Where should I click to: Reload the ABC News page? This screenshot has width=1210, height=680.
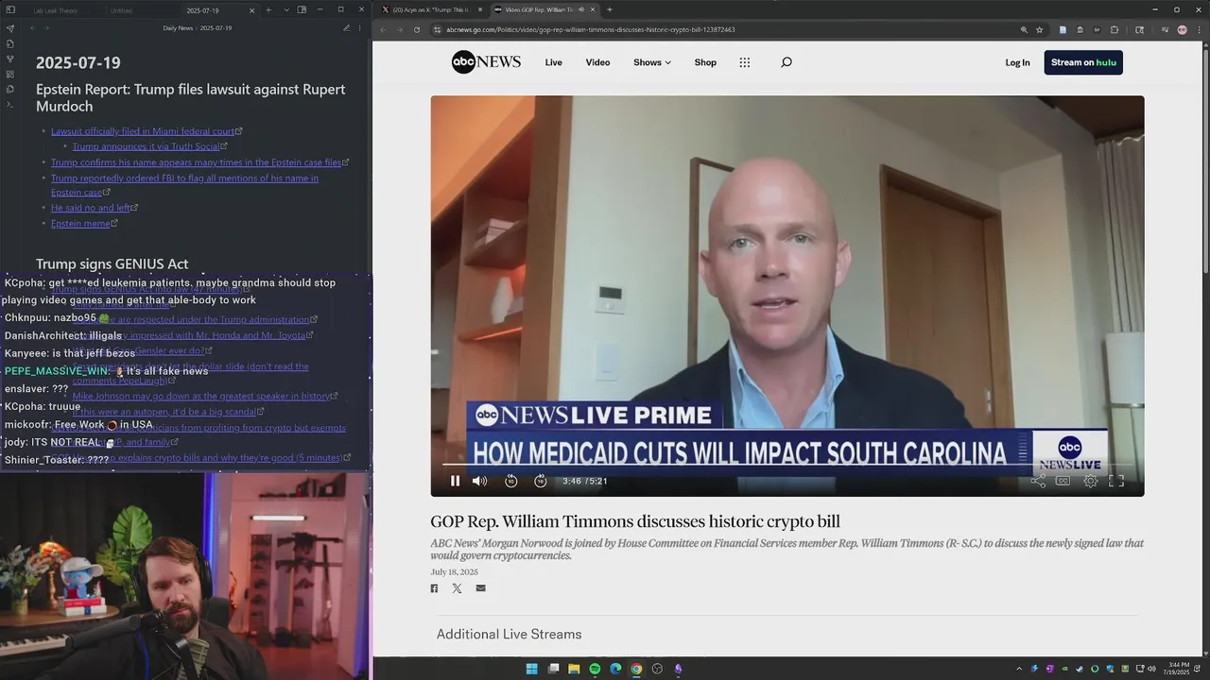[417, 29]
